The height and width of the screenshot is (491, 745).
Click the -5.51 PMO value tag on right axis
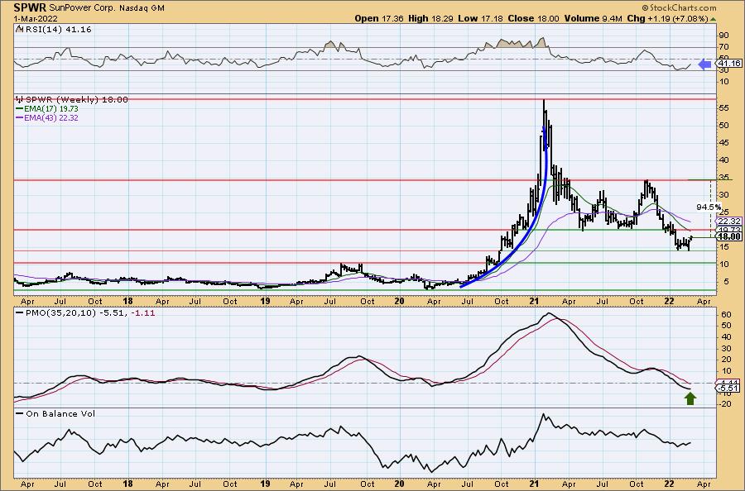click(x=728, y=389)
